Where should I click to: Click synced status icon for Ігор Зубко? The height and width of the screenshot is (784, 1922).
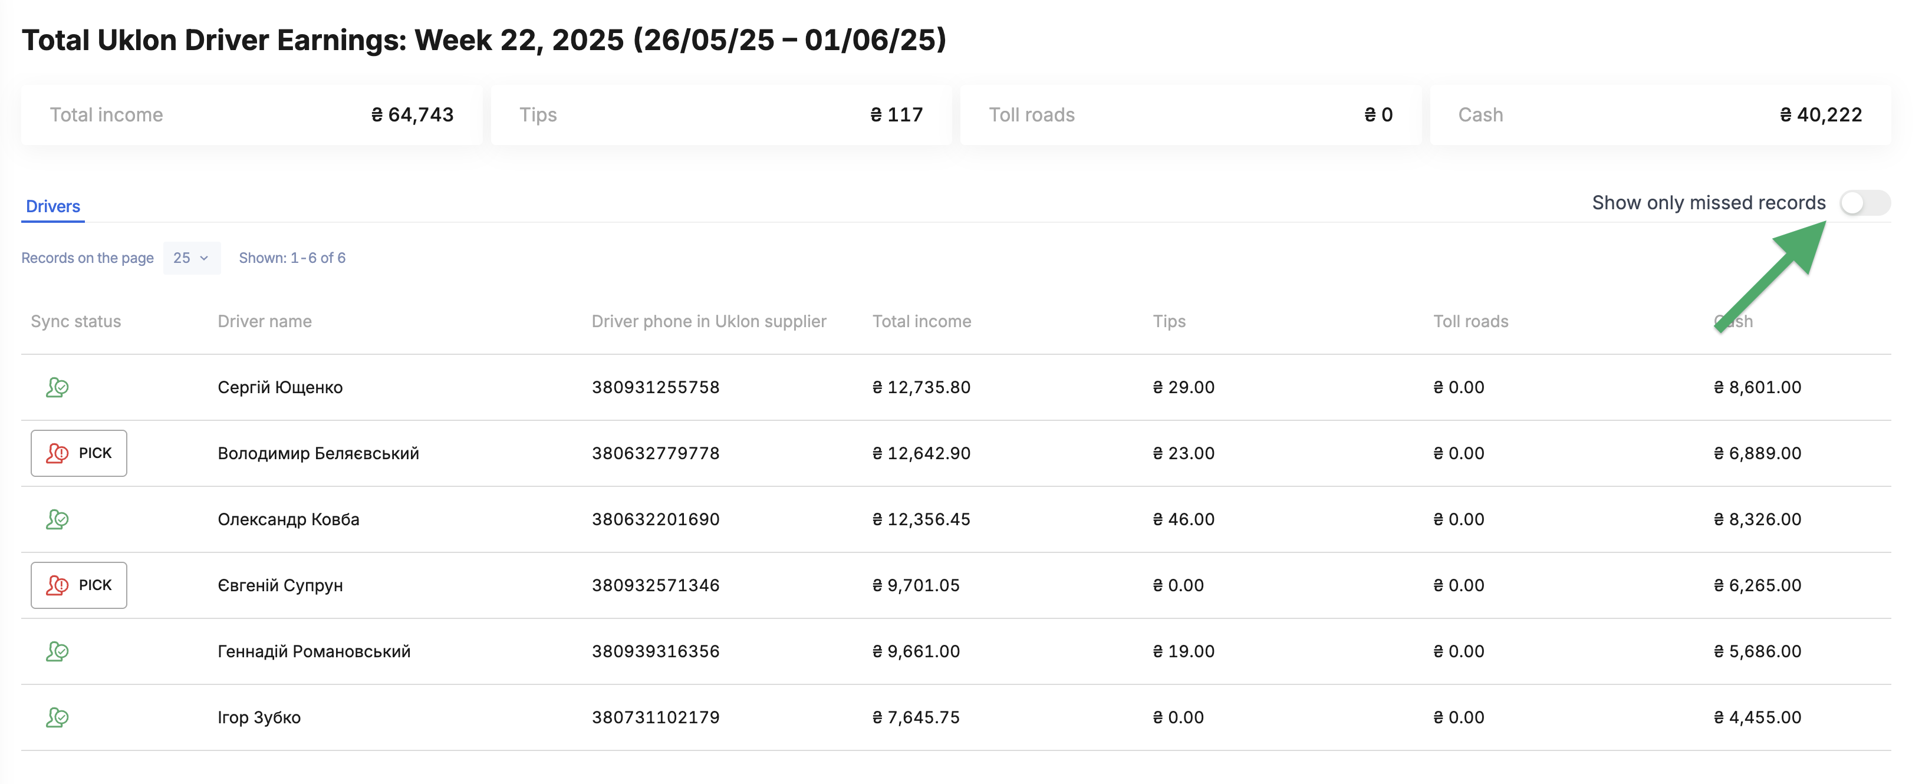pyautogui.click(x=57, y=717)
